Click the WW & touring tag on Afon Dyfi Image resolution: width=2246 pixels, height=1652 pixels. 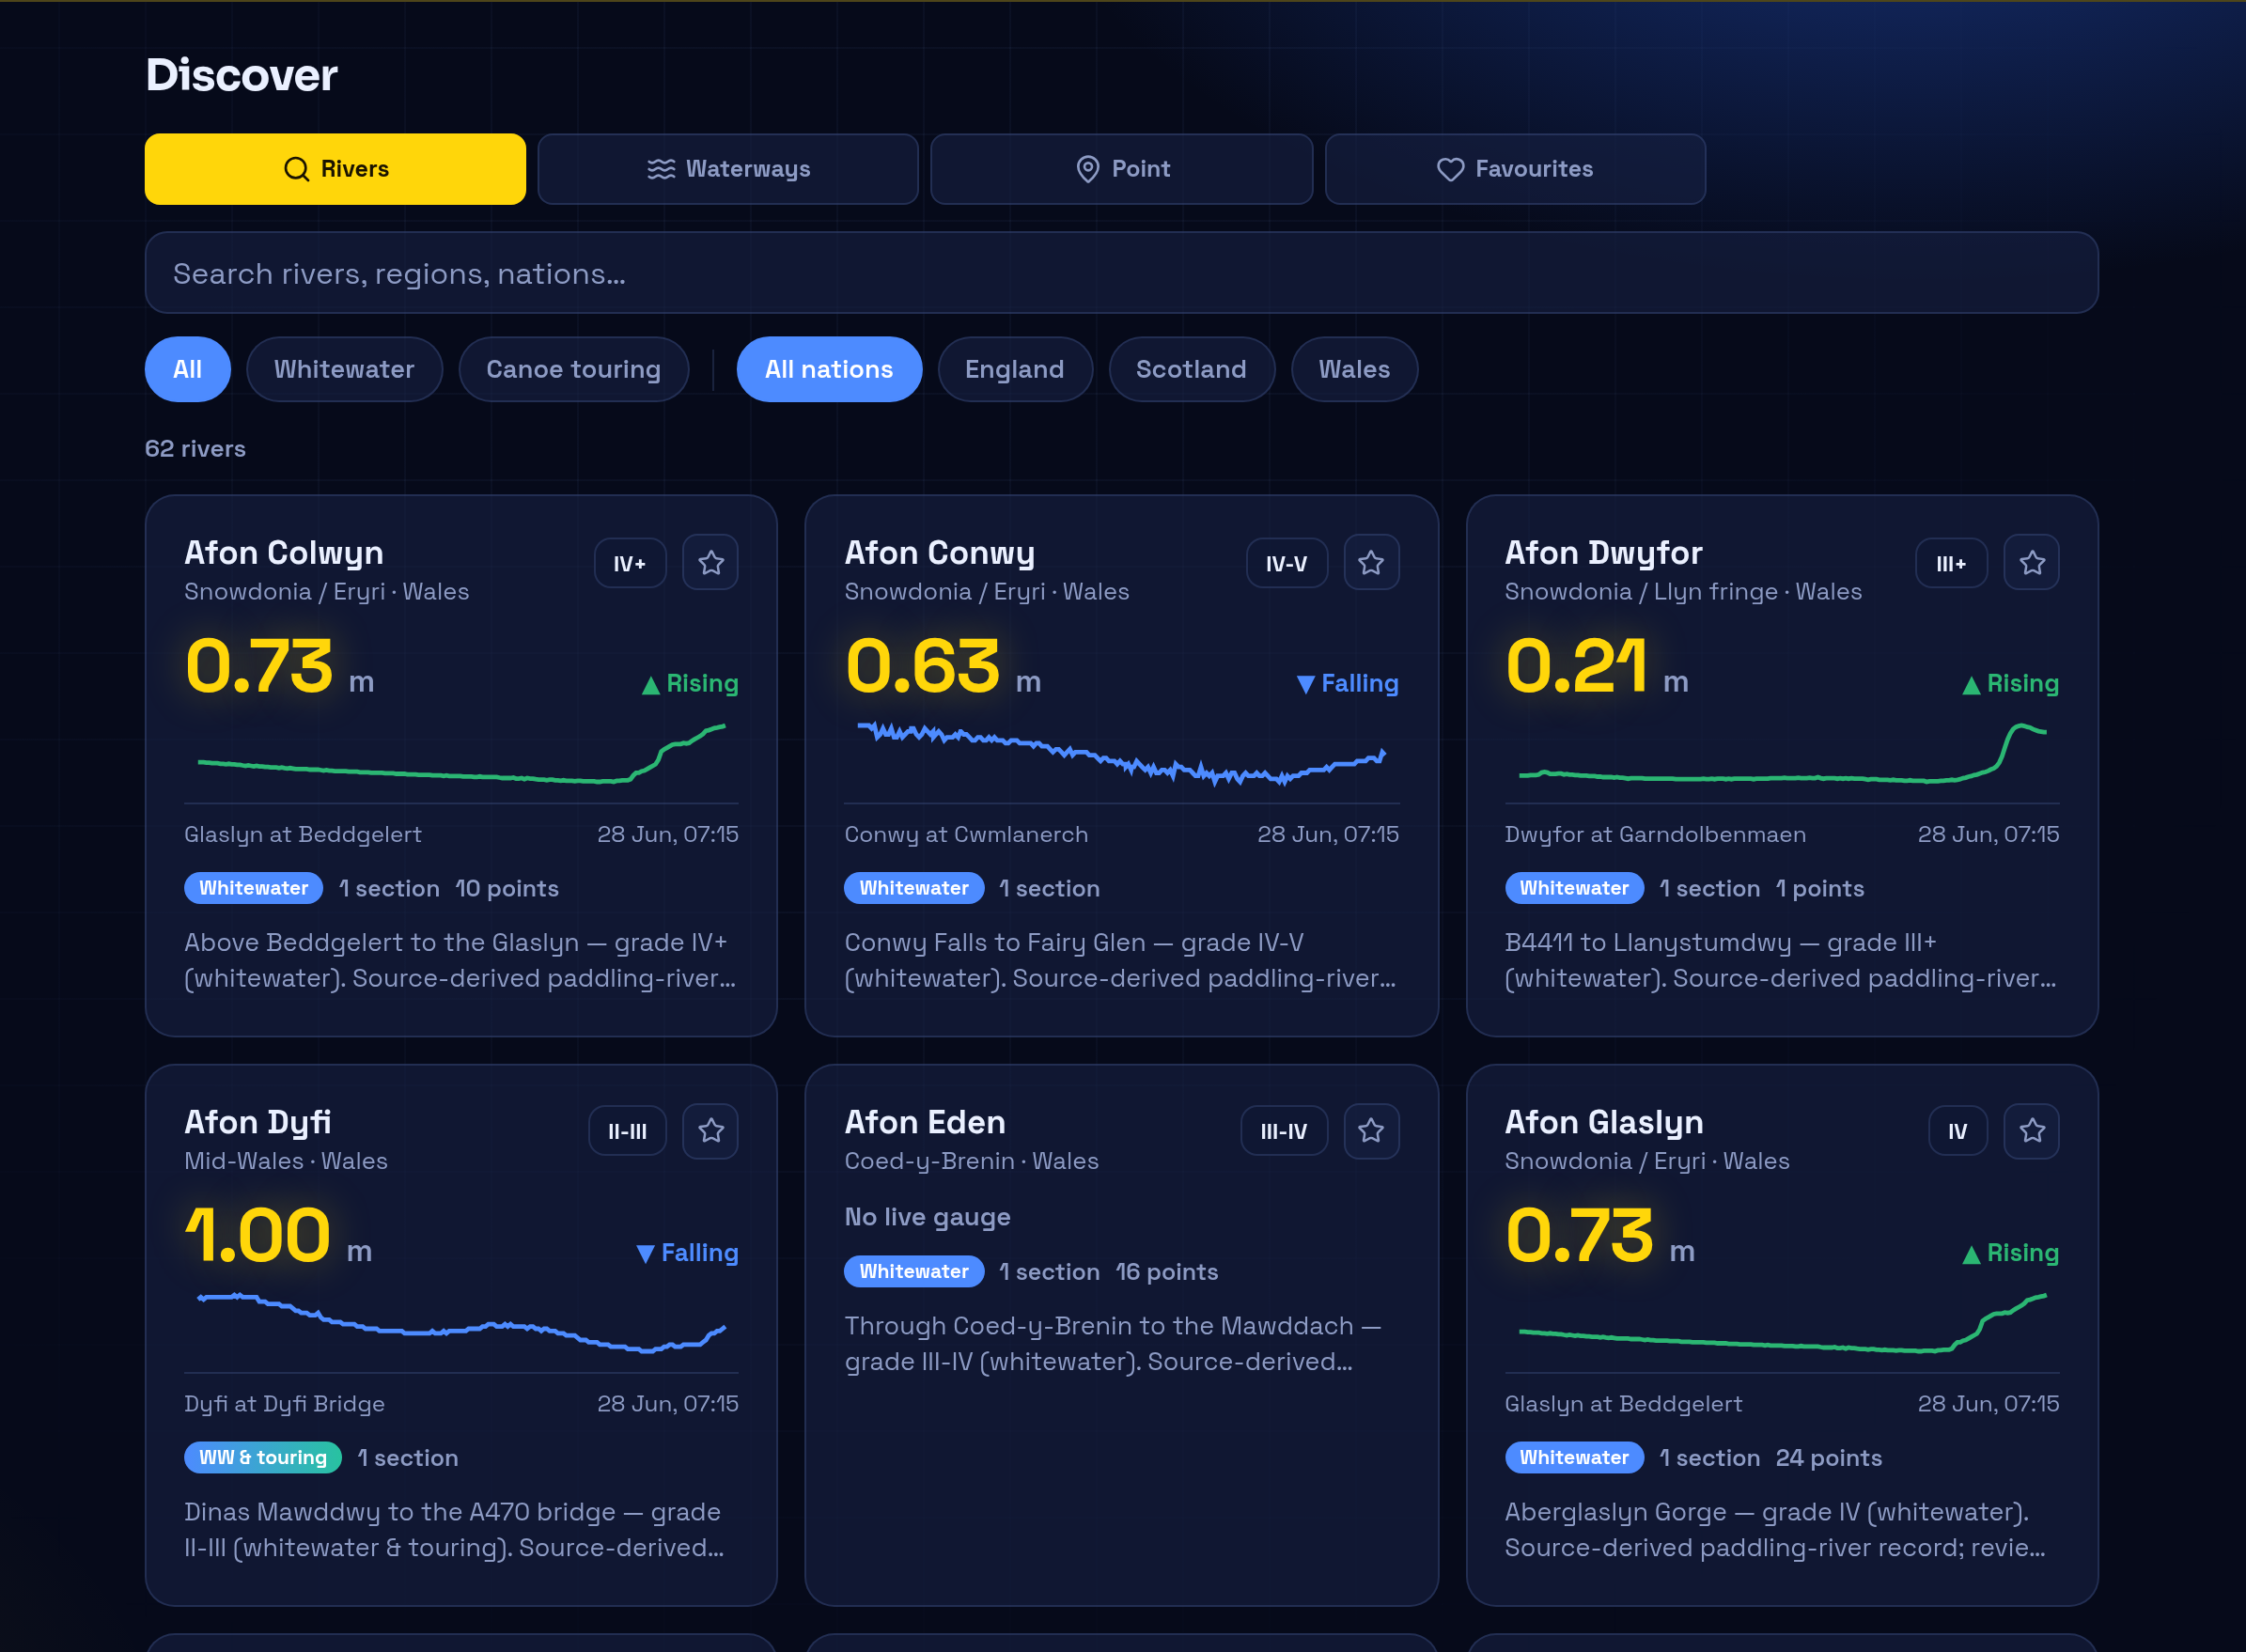(x=263, y=1458)
